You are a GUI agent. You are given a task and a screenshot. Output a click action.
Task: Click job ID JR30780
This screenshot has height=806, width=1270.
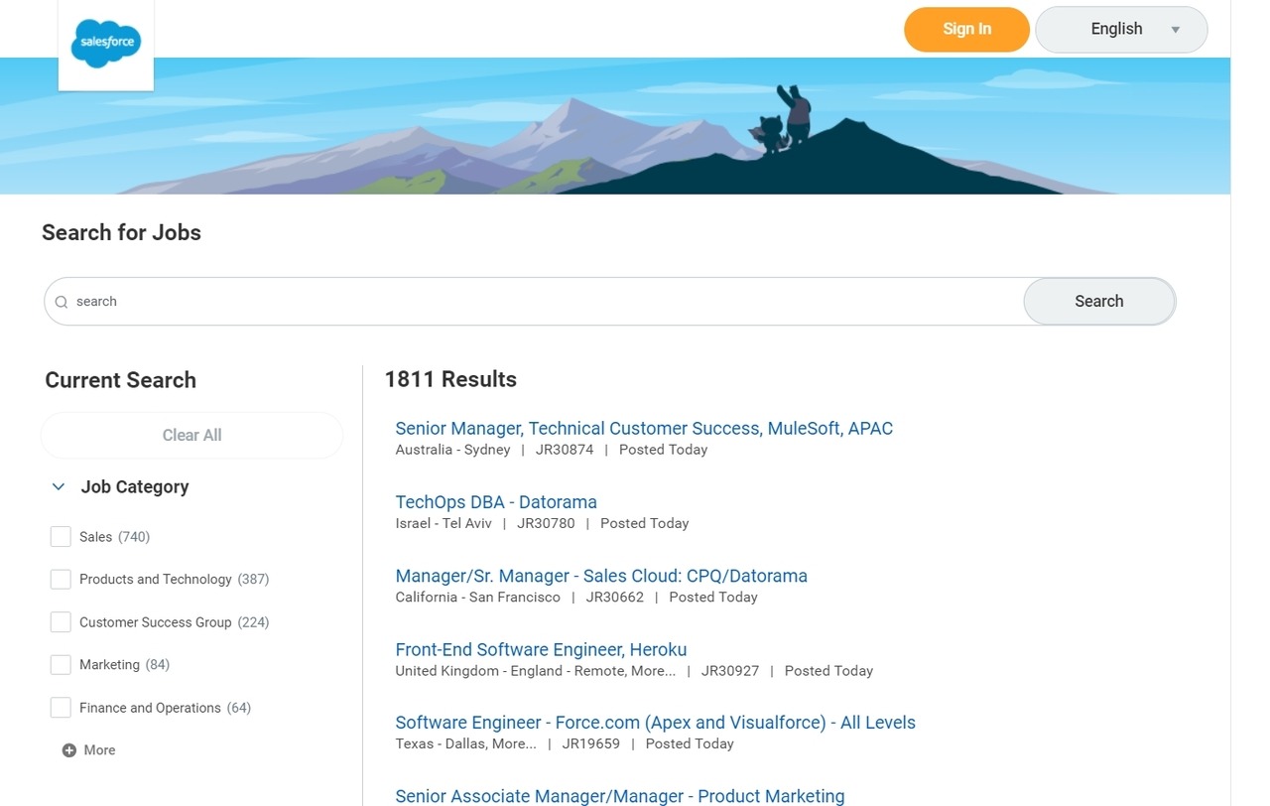coord(546,523)
